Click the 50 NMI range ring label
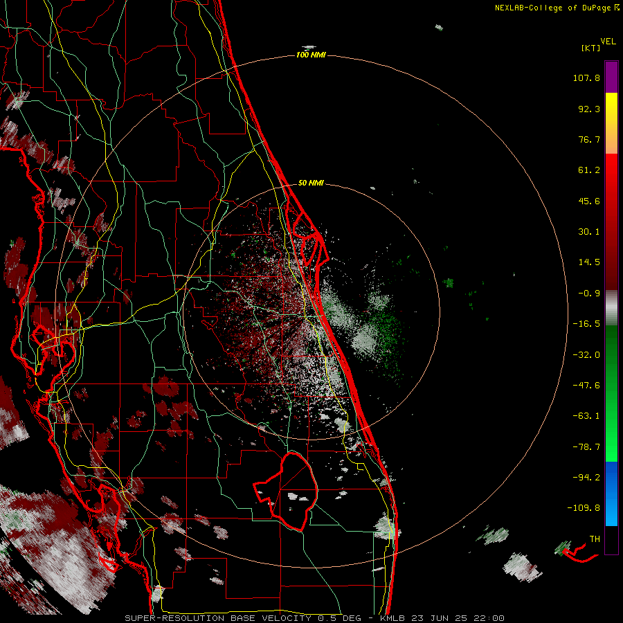 [311, 183]
